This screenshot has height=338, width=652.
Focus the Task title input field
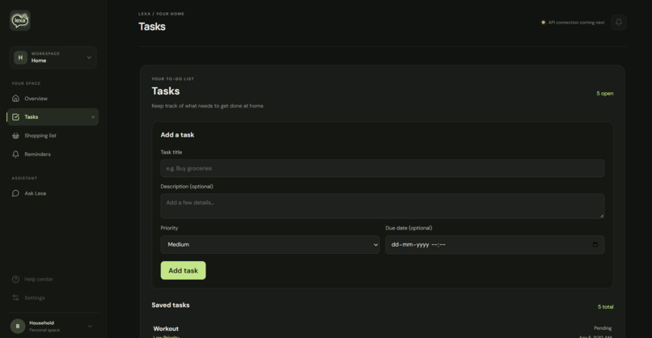coord(383,168)
